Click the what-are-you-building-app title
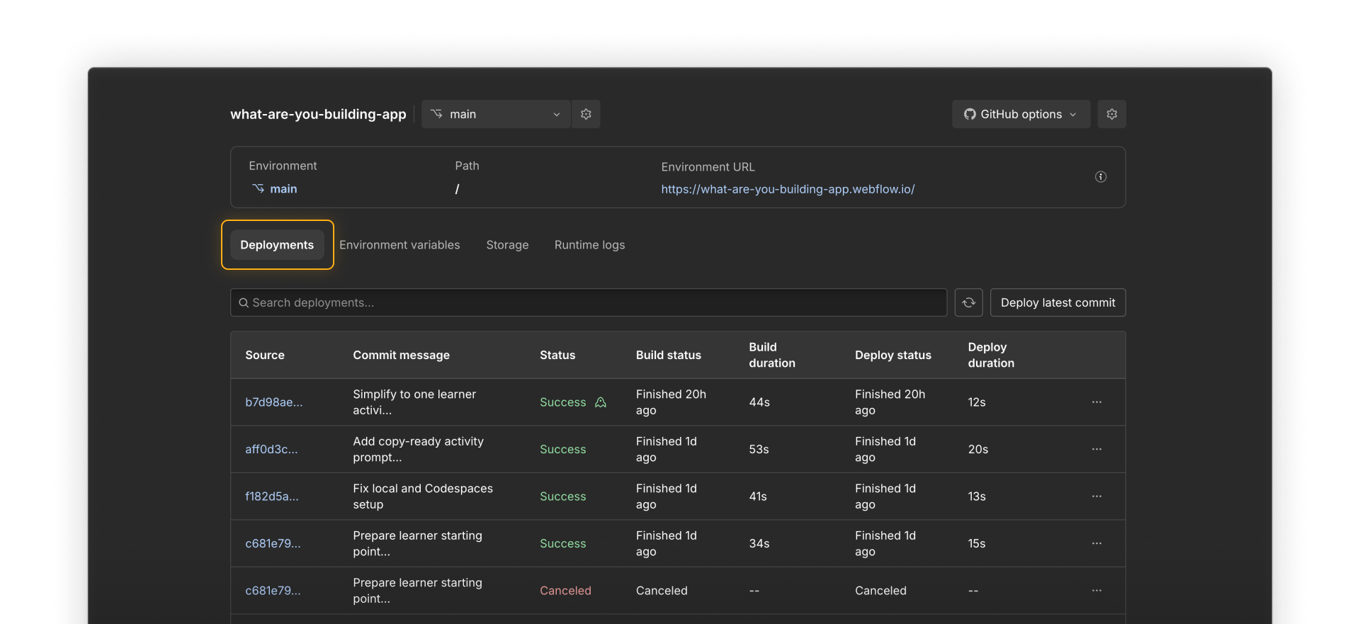 point(318,114)
